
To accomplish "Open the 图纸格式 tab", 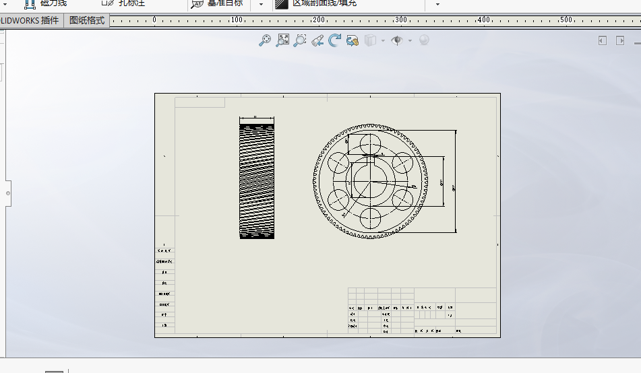I will click(87, 20).
